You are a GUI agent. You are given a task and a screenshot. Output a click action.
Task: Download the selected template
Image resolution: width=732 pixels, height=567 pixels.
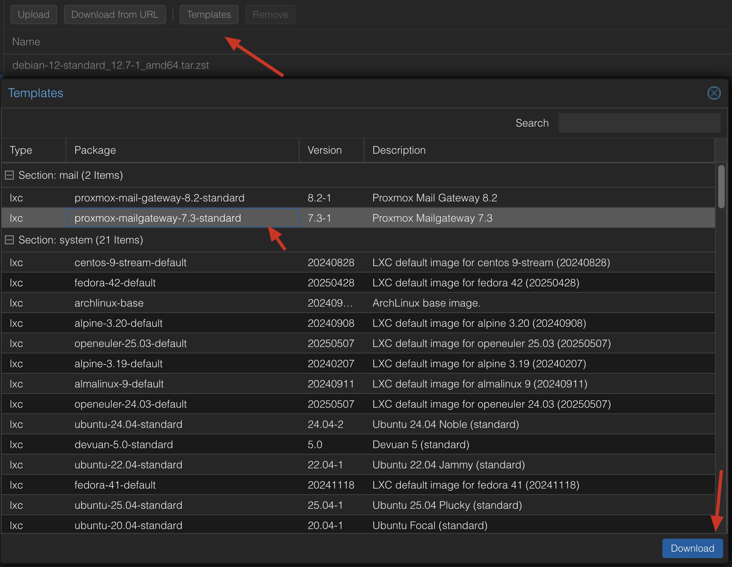click(x=692, y=548)
